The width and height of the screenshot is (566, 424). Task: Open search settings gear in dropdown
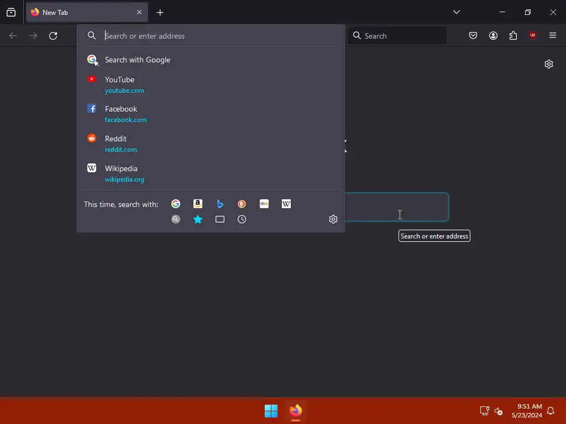333,219
